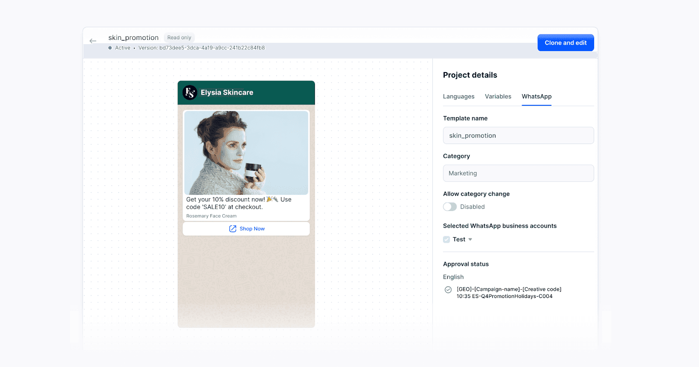
Task: Click the Template name field skin_promotion
Action: pos(519,135)
